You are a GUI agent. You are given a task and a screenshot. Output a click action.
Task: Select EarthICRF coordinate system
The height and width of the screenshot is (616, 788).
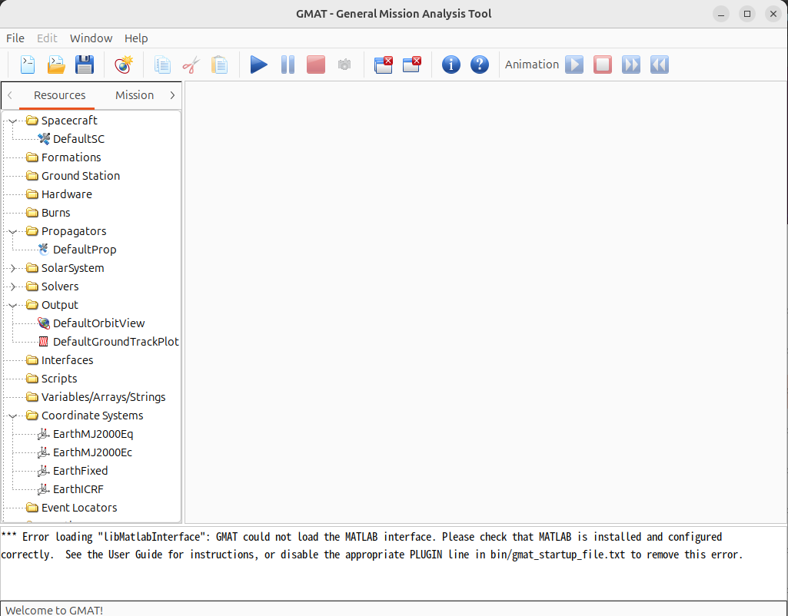tap(78, 489)
